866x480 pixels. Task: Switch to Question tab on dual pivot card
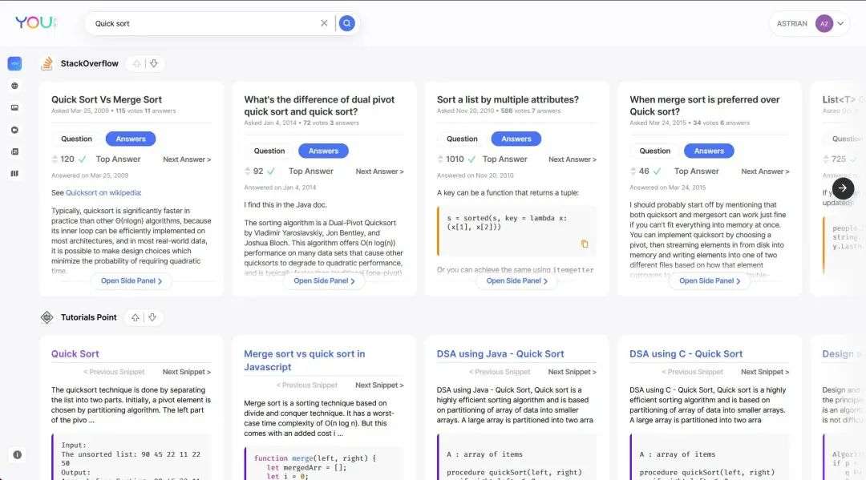(x=269, y=151)
